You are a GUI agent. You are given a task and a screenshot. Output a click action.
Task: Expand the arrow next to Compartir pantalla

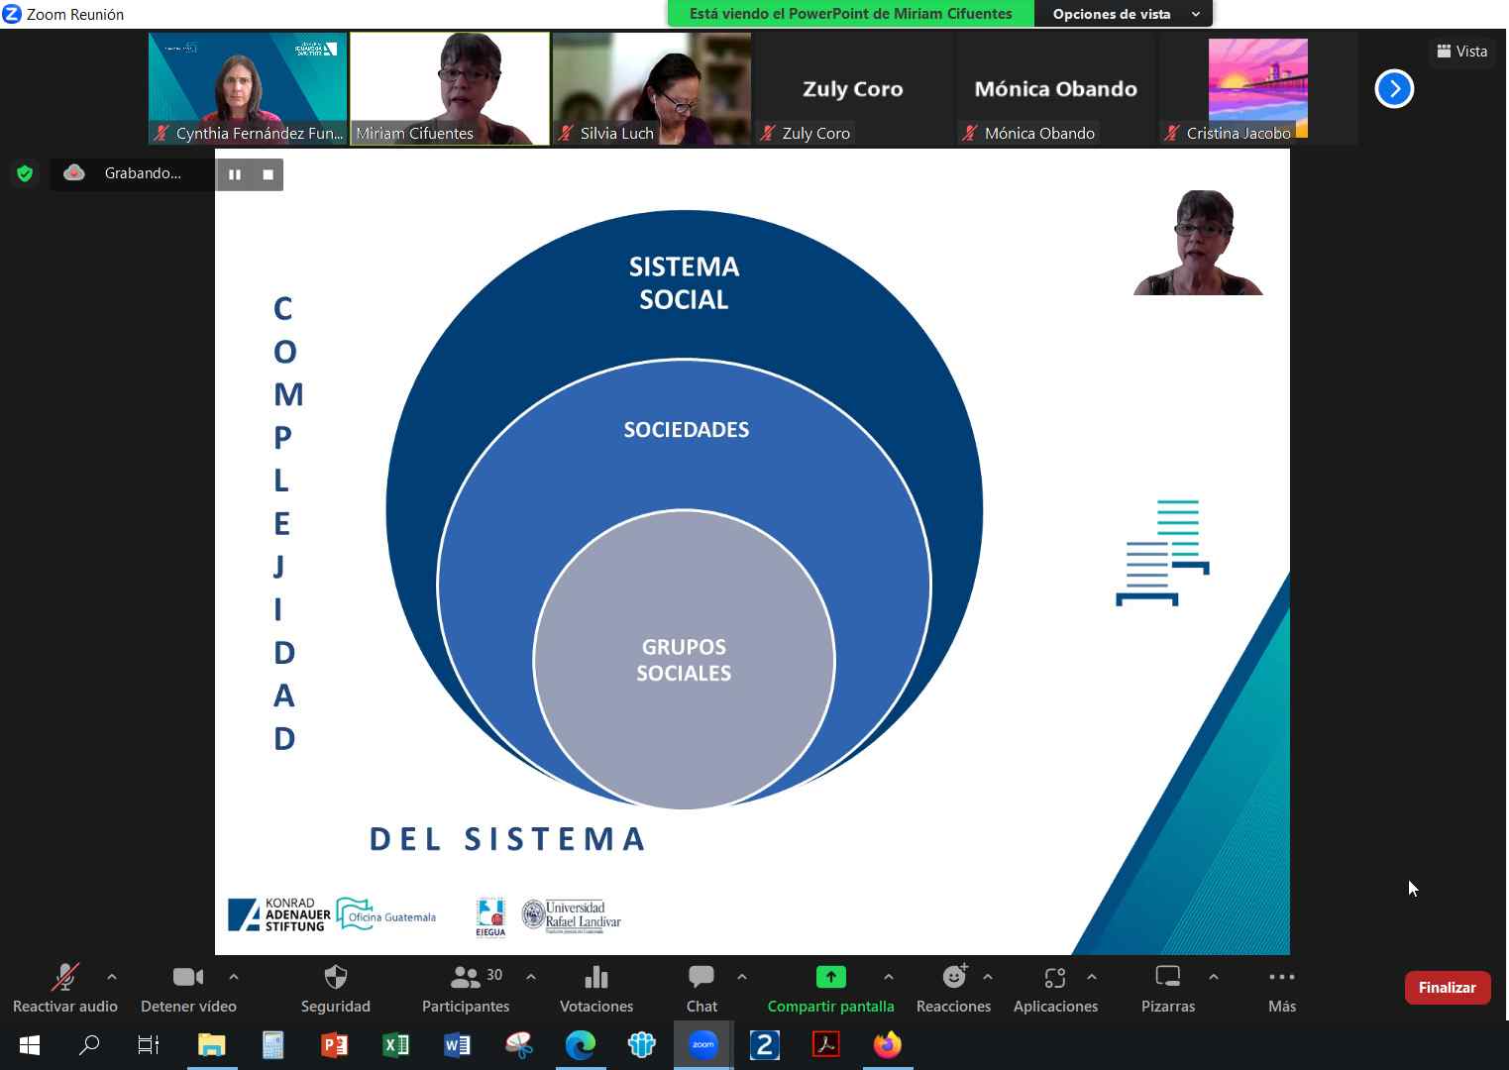pyautogui.click(x=889, y=977)
